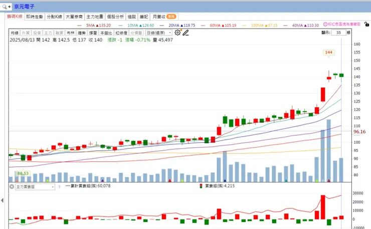The image size is (371, 229).
Task: Open the 月營收 tab
Action: coord(164,17)
